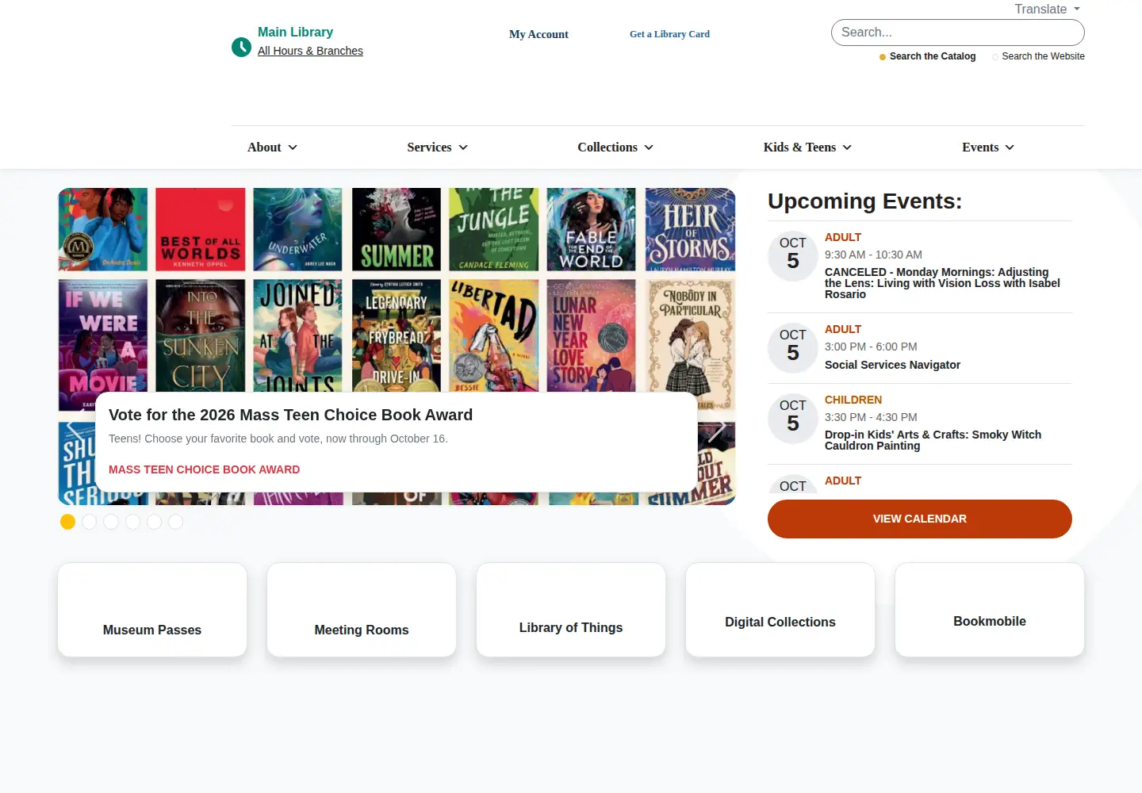
Task: Click the View Calendar button
Action: [920, 519]
